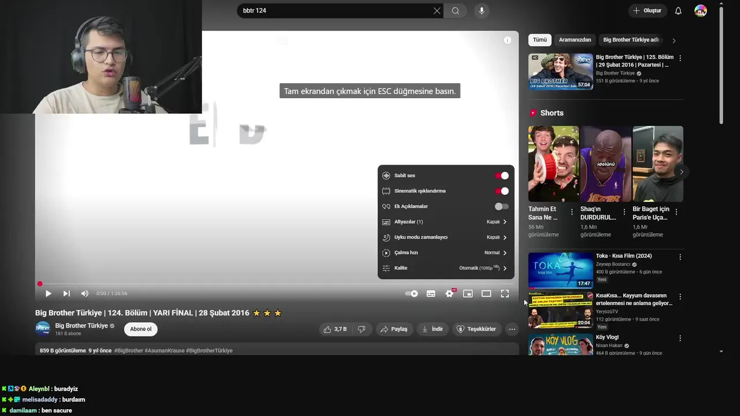Open the Toka - Kısa Film thumbnail
This screenshot has height=416, width=740.
[x=561, y=270]
